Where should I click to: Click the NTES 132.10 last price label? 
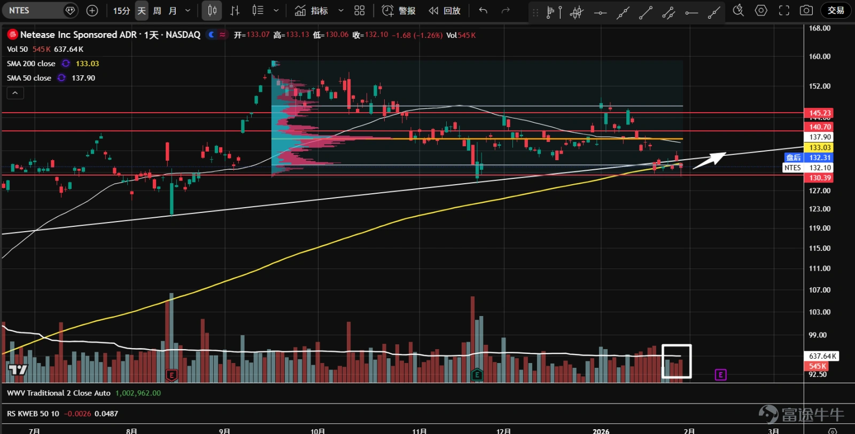click(x=808, y=168)
